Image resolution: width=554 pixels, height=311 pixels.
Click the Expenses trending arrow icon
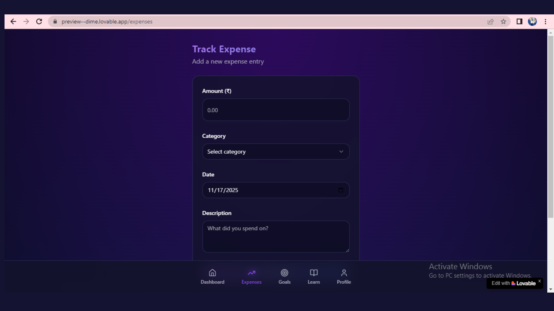251,273
